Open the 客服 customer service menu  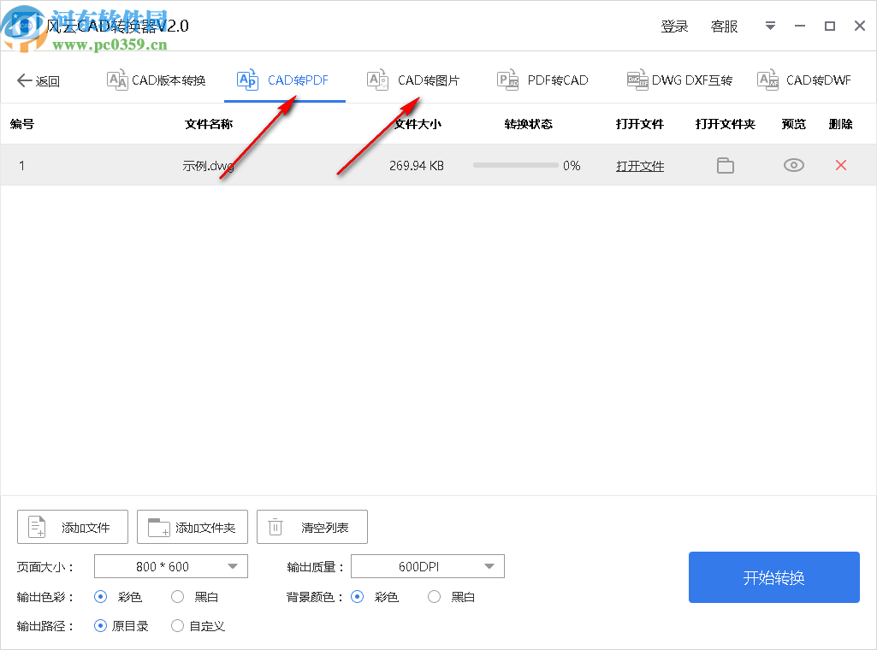point(724,26)
